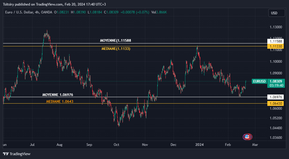Select the EURUSD price label tag
The height and width of the screenshot is (159, 289).
click(x=259, y=81)
